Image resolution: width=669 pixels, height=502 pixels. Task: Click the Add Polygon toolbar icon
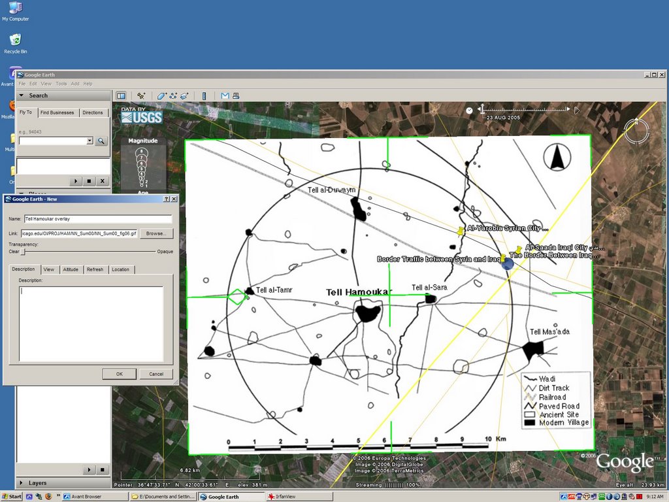(x=161, y=96)
